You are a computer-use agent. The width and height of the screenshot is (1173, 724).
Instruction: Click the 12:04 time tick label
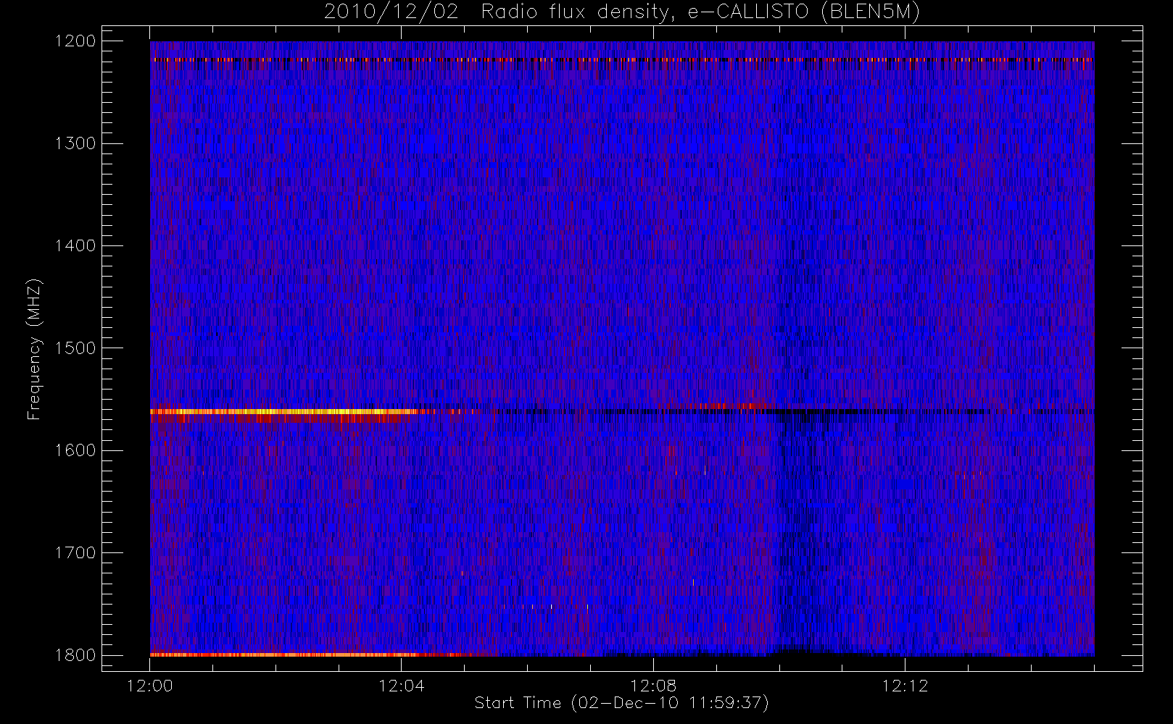[402, 686]
